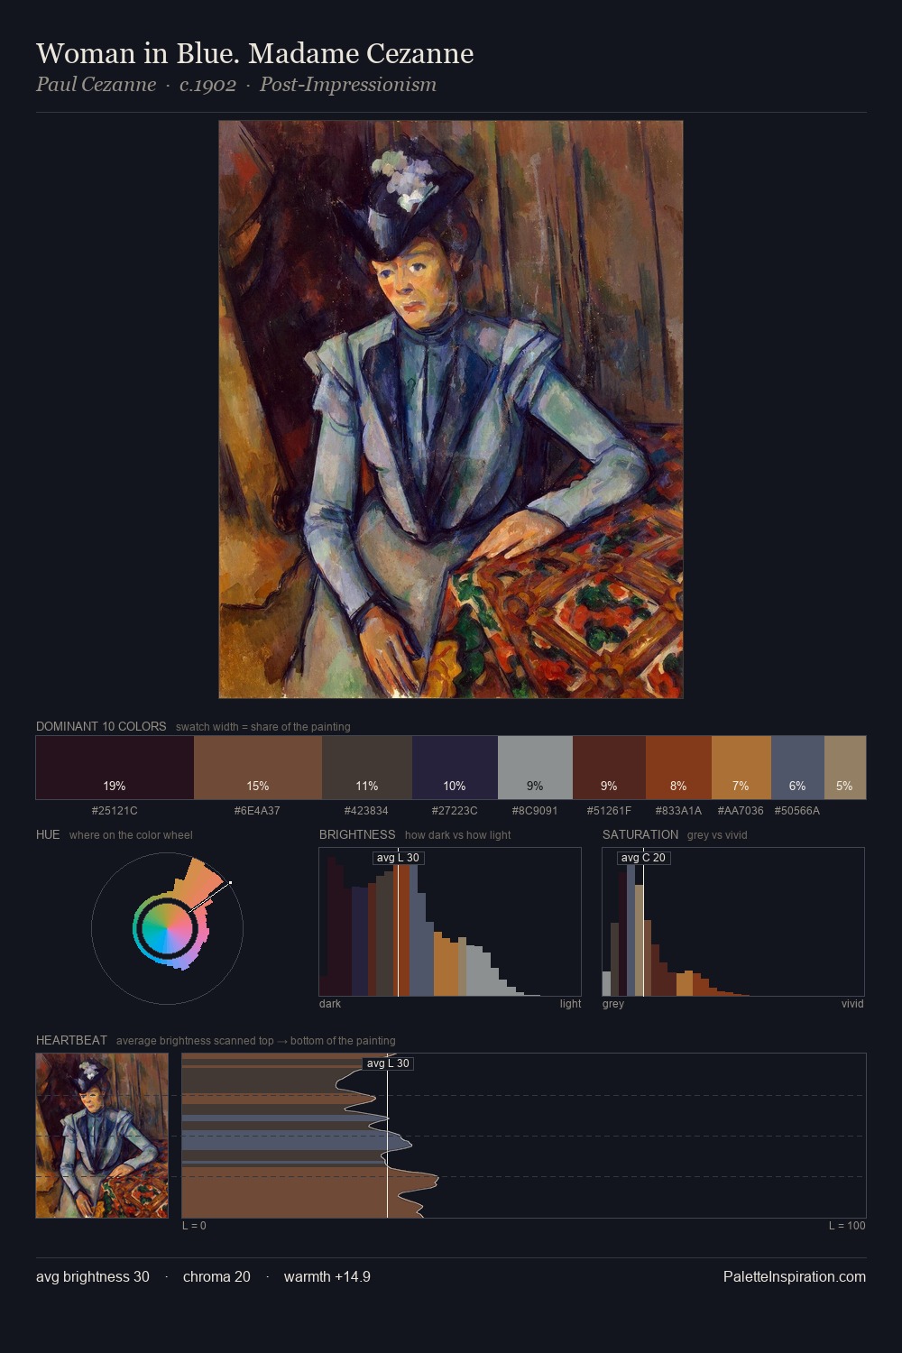Click the 'grey' axis label
Screen dimensions: 902x1353
[613, 1004]
